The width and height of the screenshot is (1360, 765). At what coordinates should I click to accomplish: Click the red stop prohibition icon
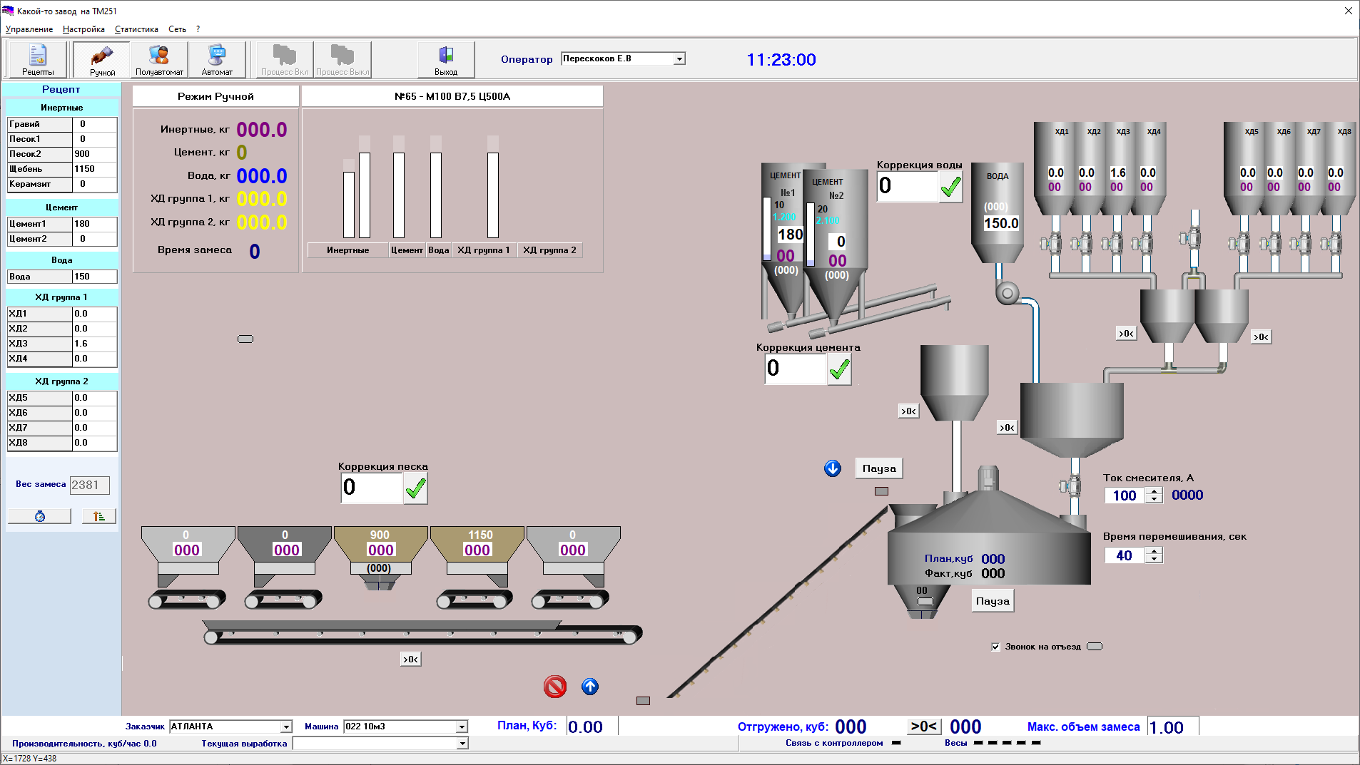(x=555, y=687)
